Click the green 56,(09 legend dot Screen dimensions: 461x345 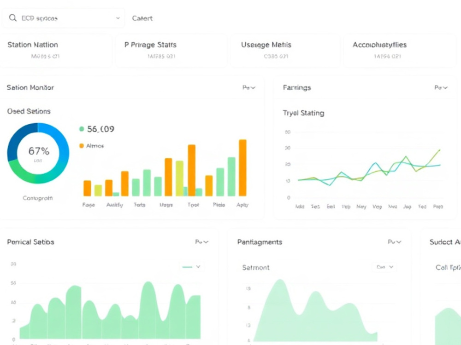point(82,129)
